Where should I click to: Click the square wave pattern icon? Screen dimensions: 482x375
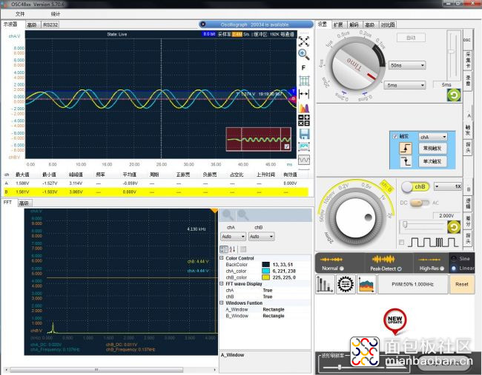[x=433, y=242]
